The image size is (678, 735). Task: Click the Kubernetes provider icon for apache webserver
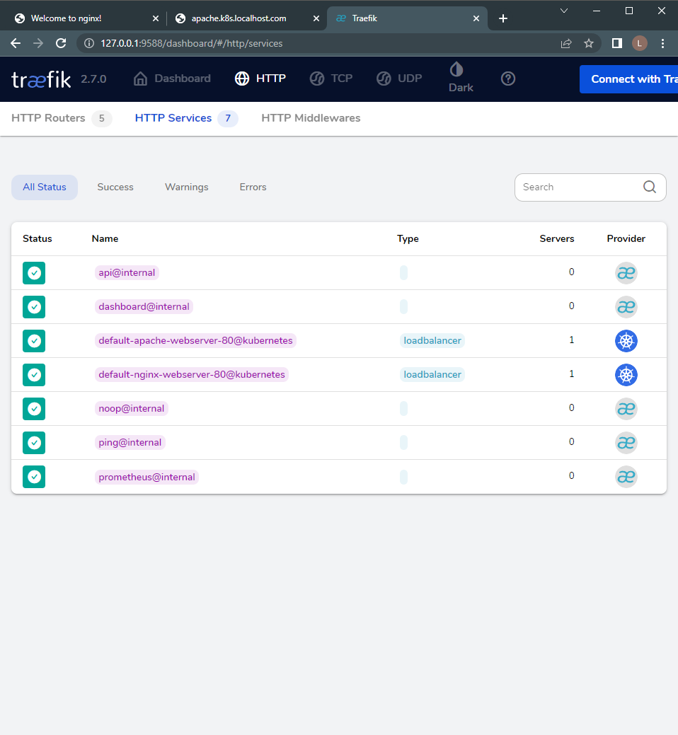(626, 341)
